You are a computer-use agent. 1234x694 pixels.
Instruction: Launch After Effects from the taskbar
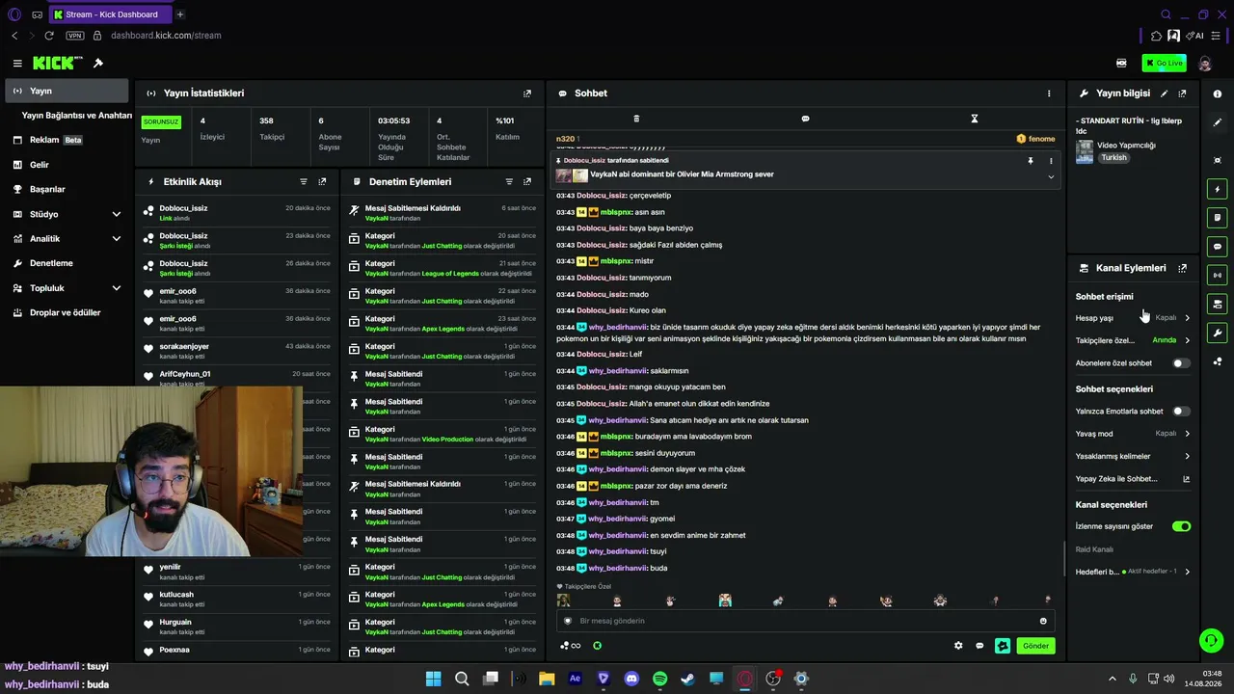point(576,679)
